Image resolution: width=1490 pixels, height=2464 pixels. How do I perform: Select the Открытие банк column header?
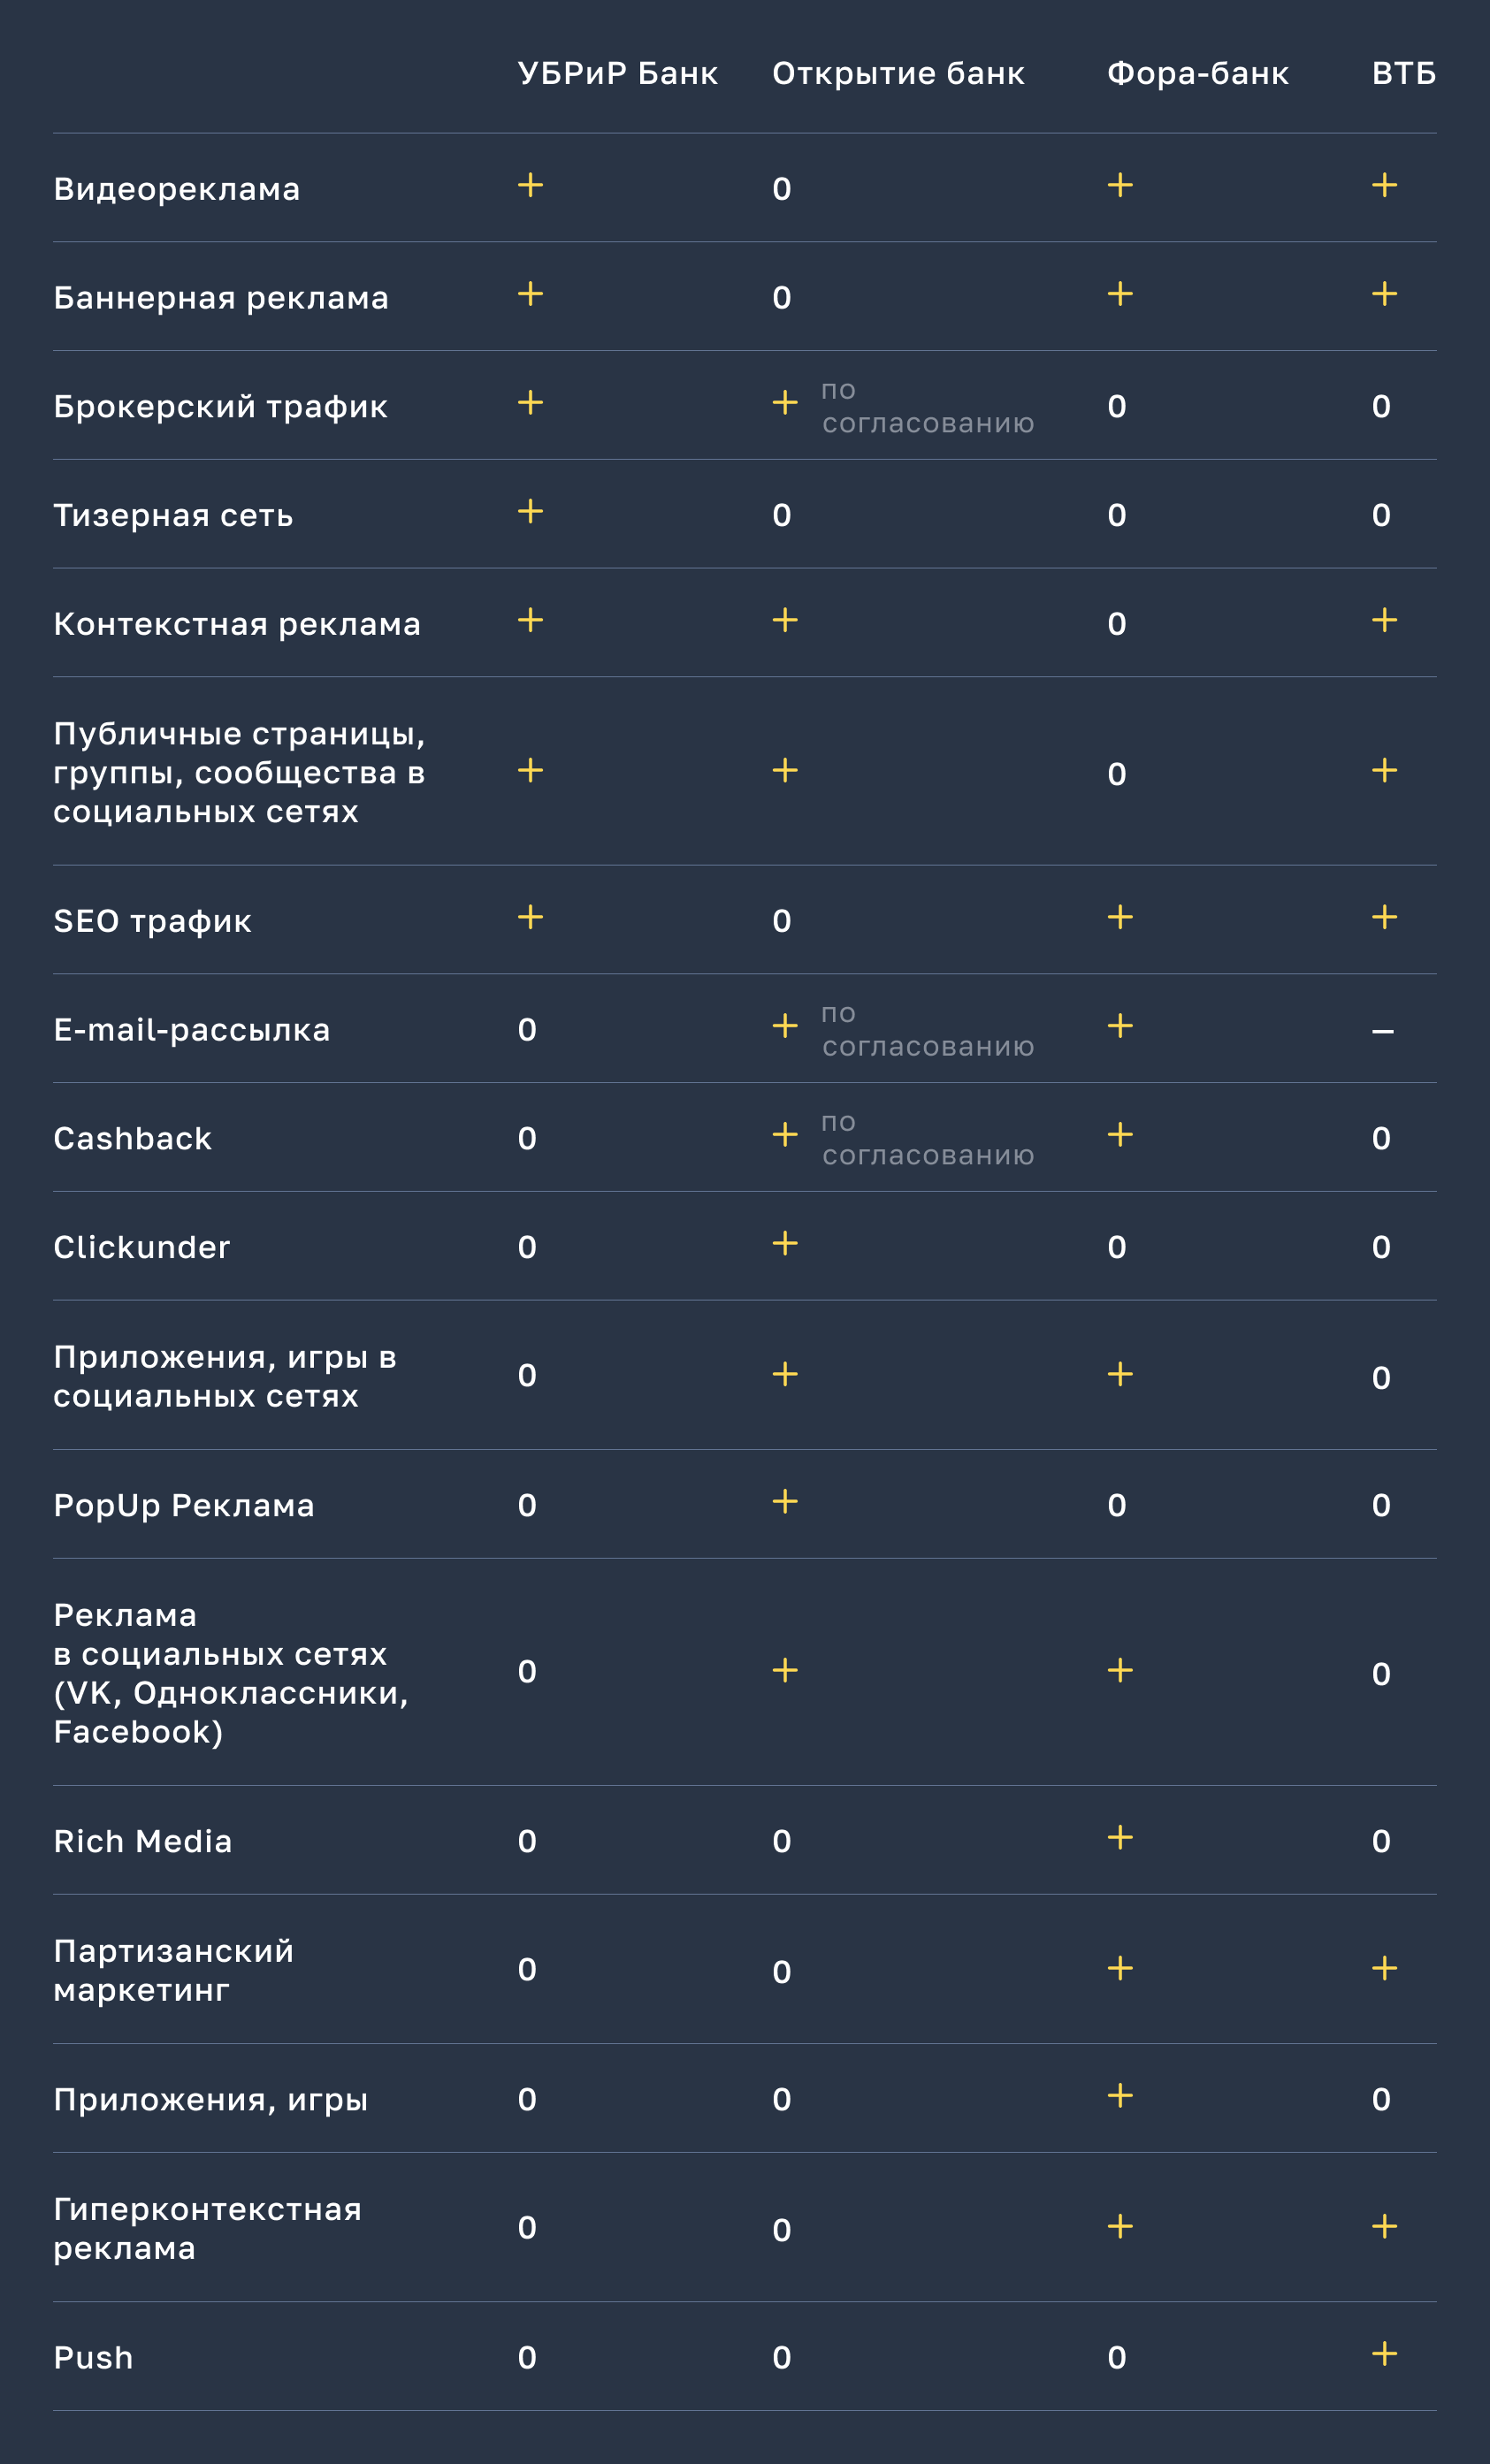pos(898,73)
